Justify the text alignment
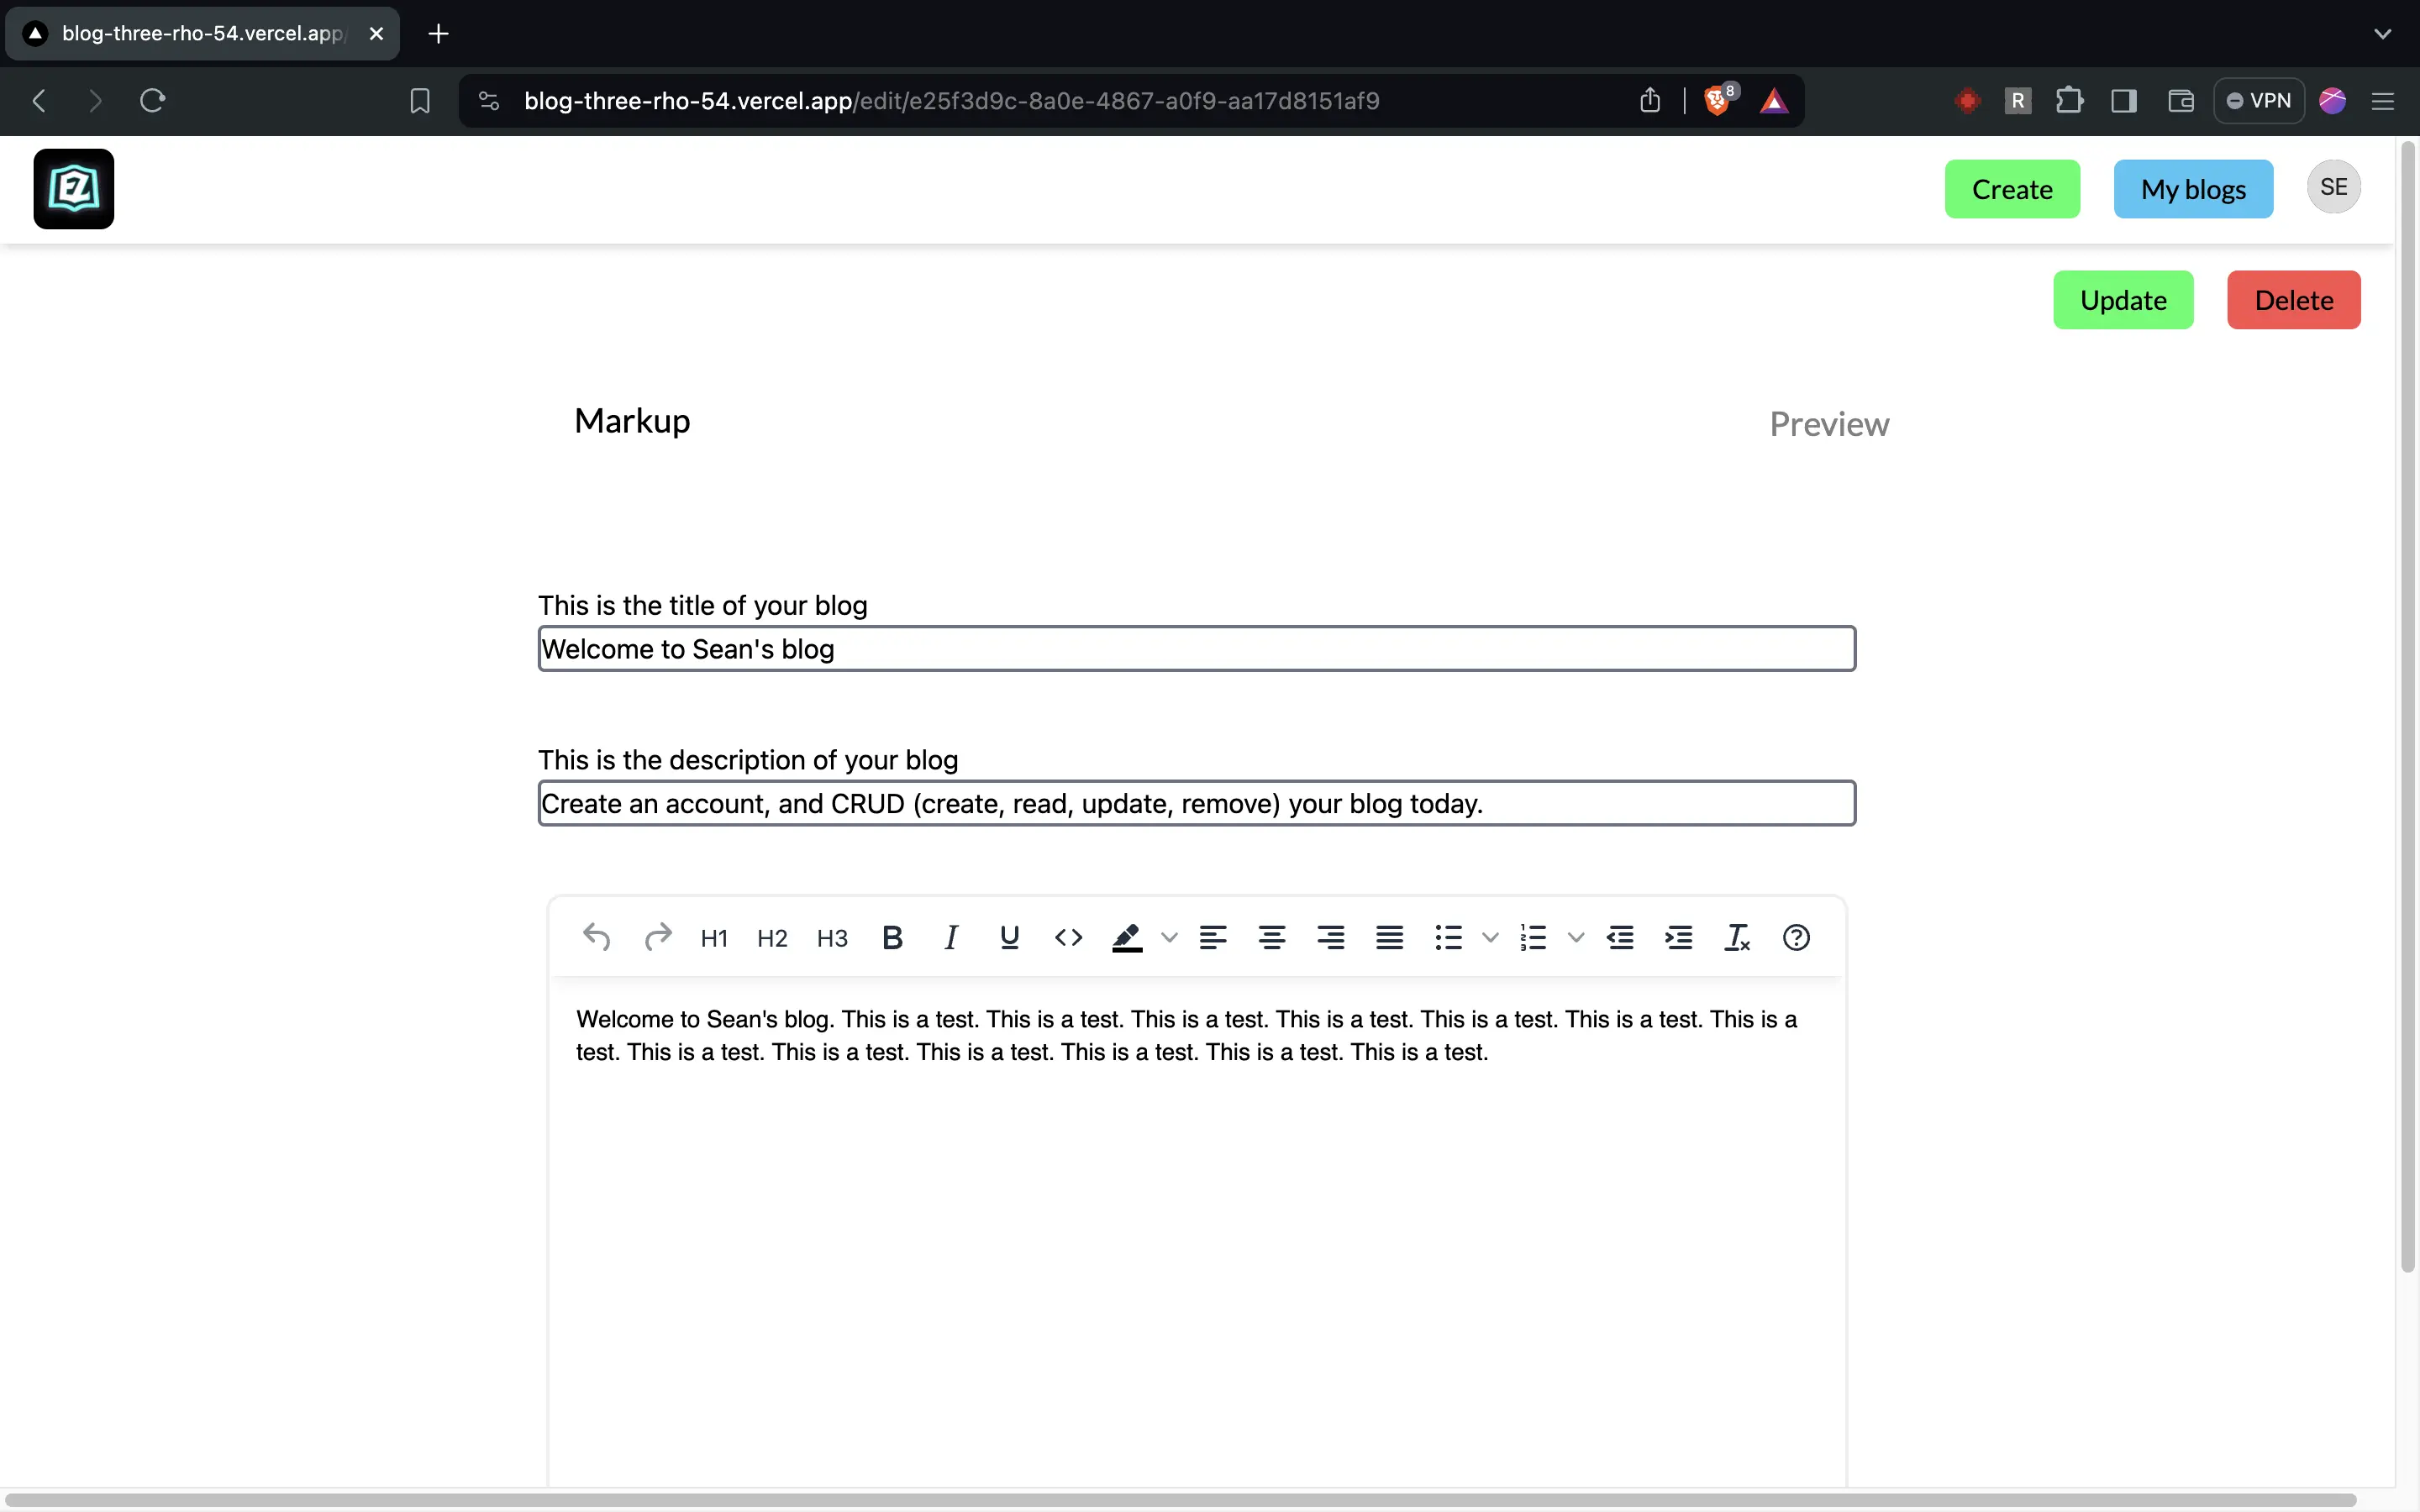The image size is (2420, 1512). pos(1389,937)
